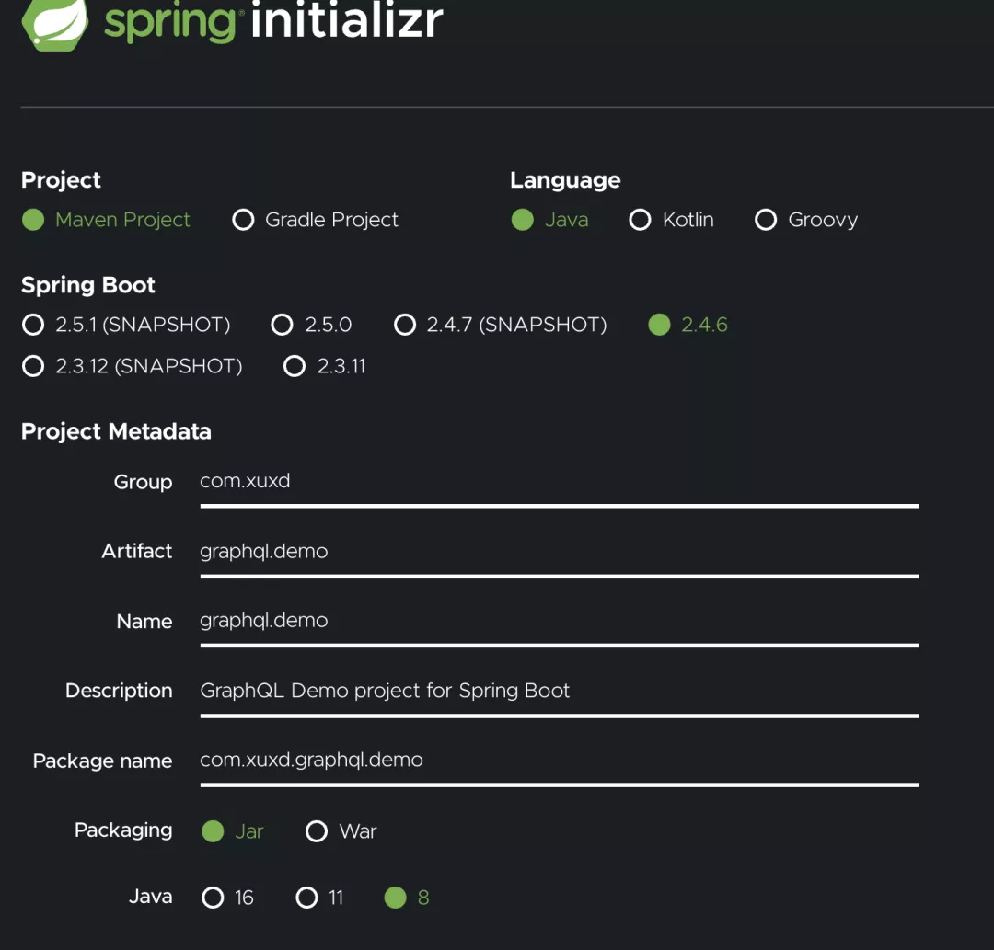Pick Spring Boot 2.4.7 (SNAPSHOT)

405,325
